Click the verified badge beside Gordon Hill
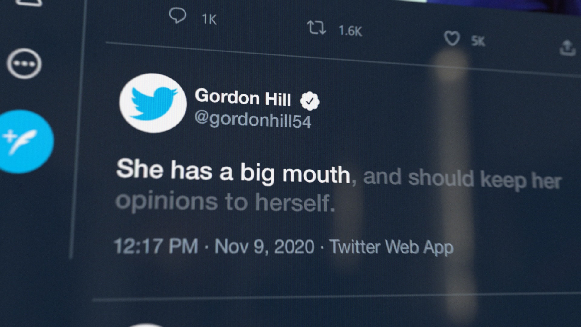 (x=309, y=101)
